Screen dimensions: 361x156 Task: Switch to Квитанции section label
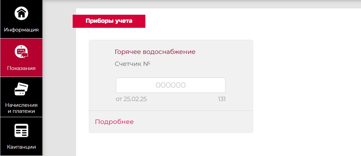pos(21,147)
